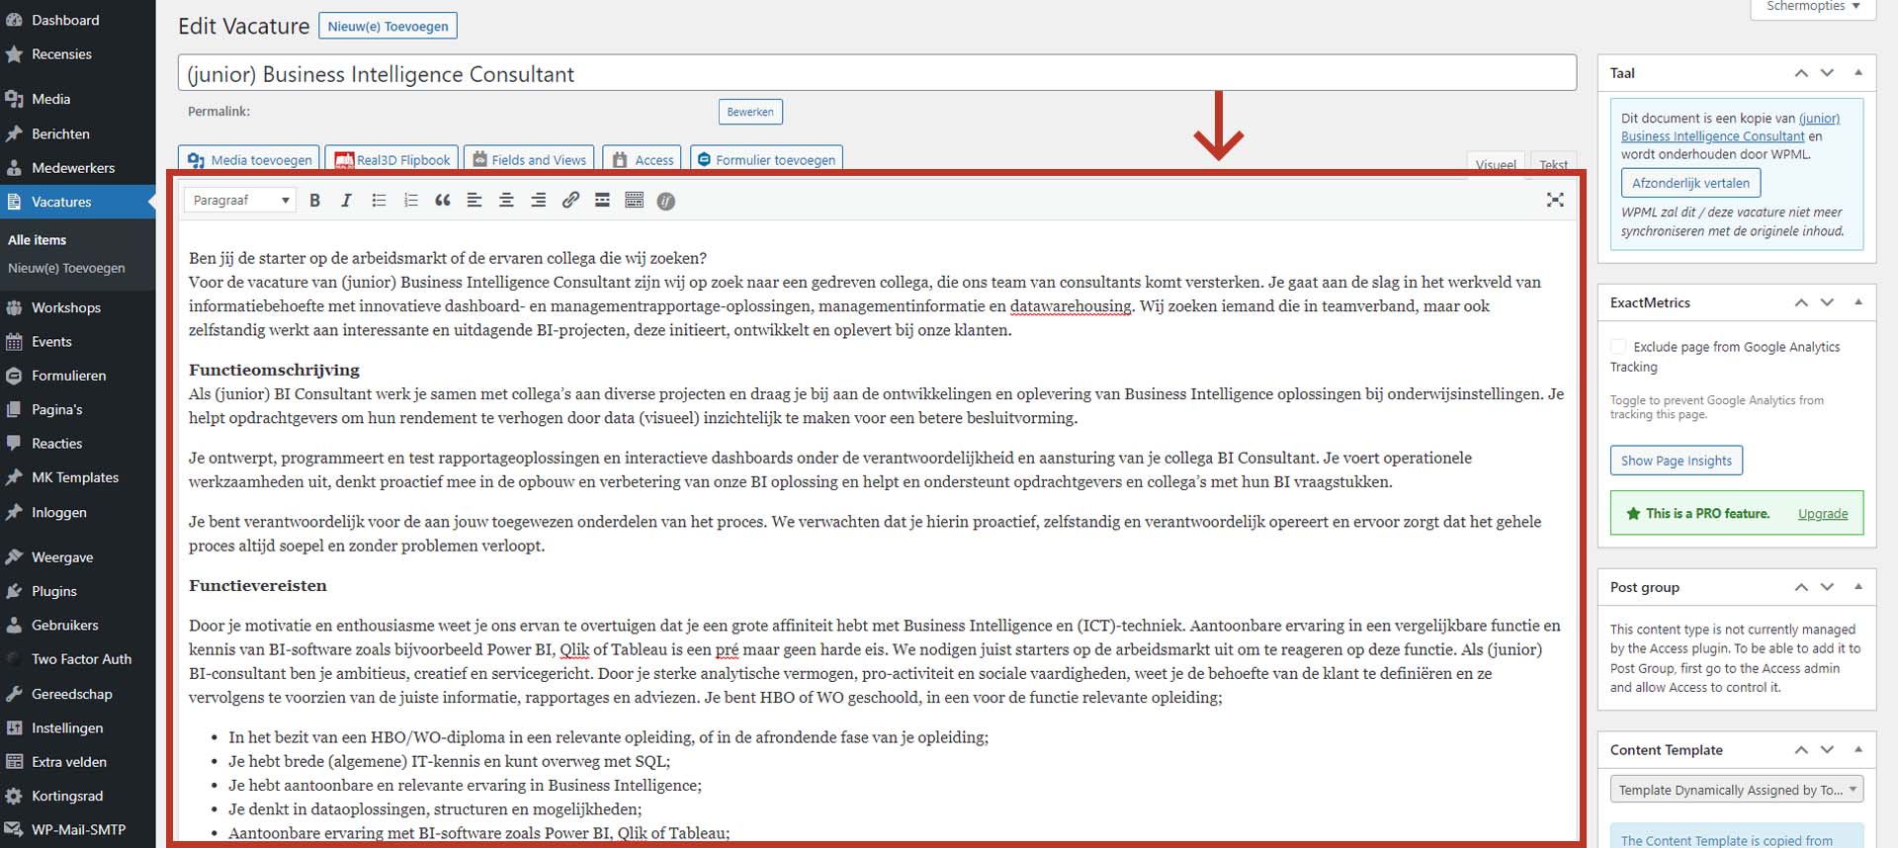This screenshot has width=1898, height=848.
Task: Click Bewerken permalink button
Action: (x=750, y=112)
